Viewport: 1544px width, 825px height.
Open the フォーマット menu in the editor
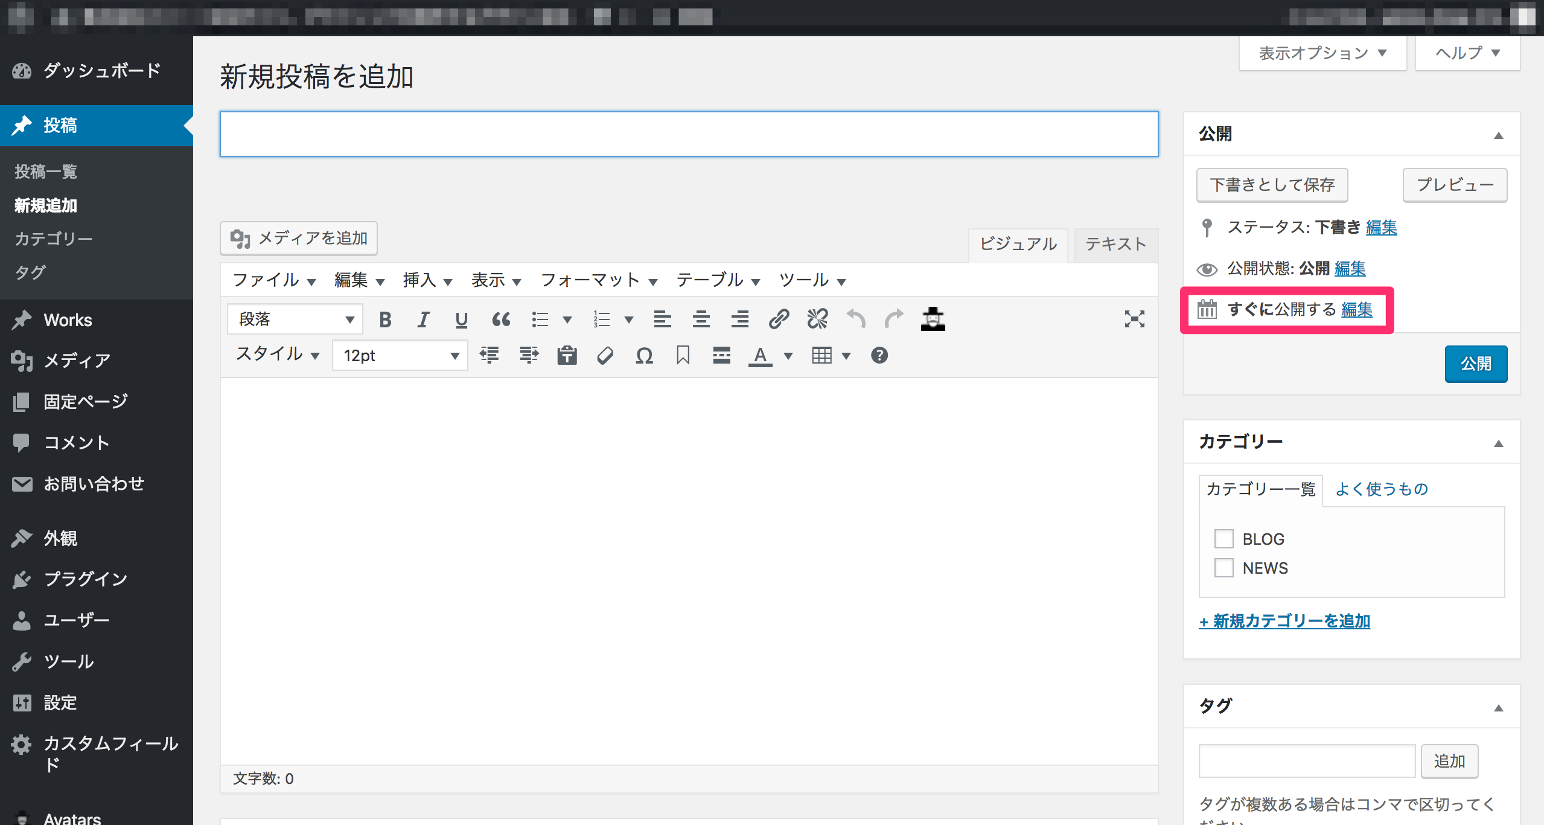(x=598, y=280)
